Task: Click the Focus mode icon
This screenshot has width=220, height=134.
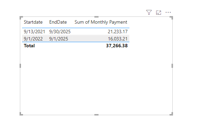Action: [159, 12]
